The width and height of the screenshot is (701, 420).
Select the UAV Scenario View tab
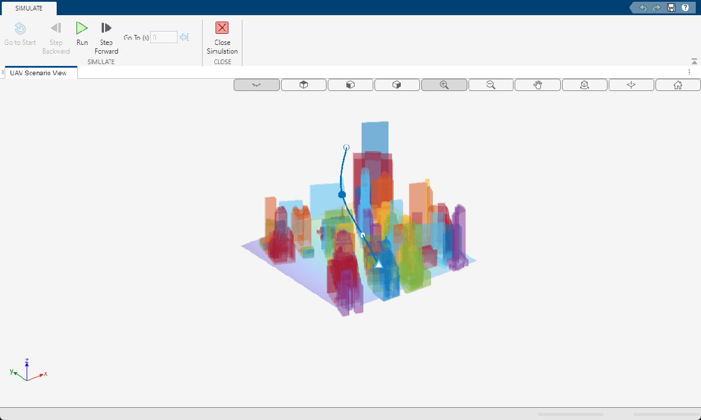click(38, 73)
